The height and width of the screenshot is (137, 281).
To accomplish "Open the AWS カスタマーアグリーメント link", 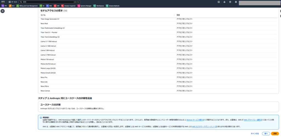I will [x=205, y=127].
